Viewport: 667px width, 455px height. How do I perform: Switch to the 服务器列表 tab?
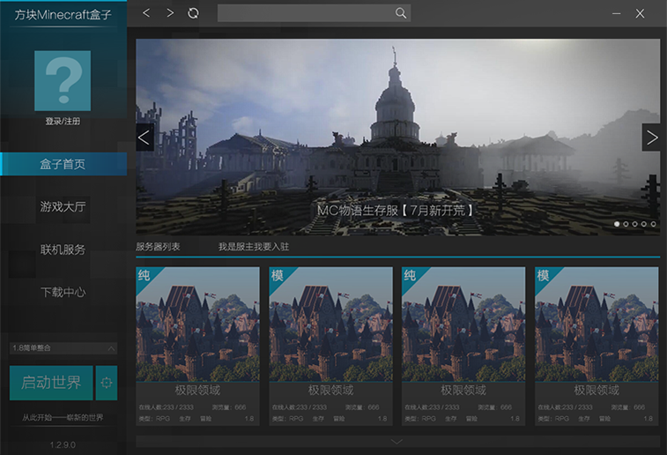(x=158, y=247)
